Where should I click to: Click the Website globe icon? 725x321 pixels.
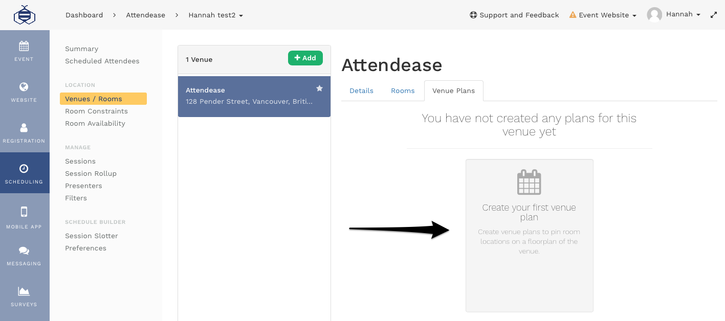coord(24,87)
